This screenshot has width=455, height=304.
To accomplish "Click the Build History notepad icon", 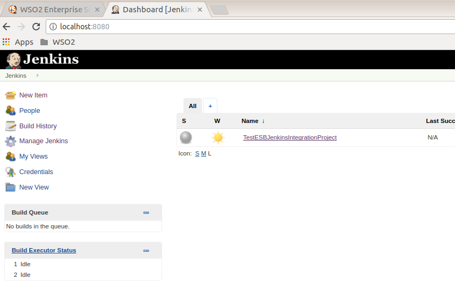I will [x=11, y=126].
